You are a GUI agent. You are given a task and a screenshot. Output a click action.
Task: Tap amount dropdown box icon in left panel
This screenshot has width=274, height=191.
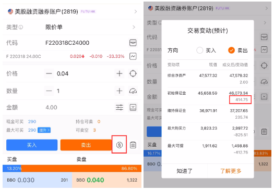tap(133, 107)
